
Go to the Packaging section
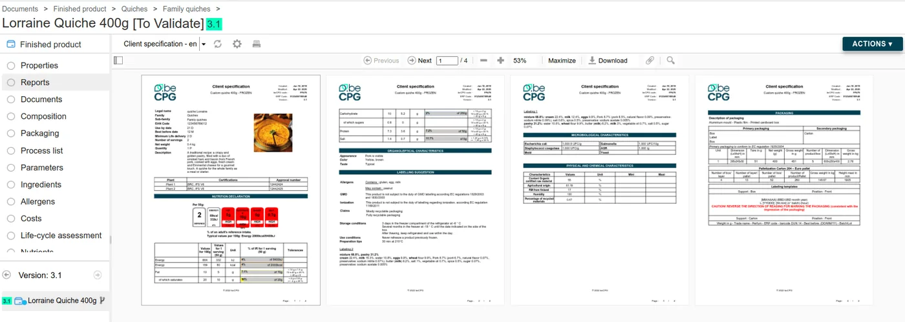pyautogui.click(x=39, y=134)
